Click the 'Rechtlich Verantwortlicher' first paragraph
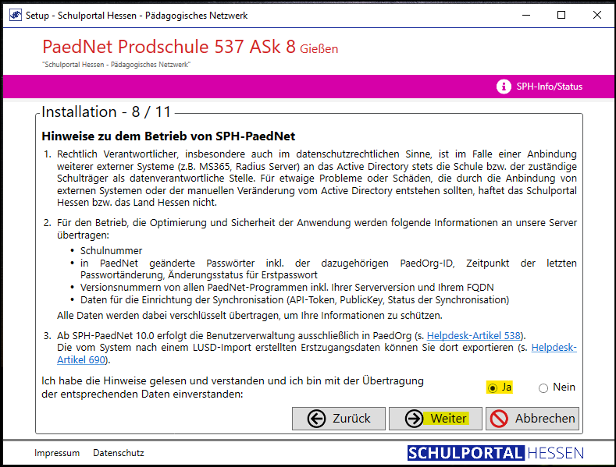Viewport: 616px width, 467px height. (x=317, y=179)
